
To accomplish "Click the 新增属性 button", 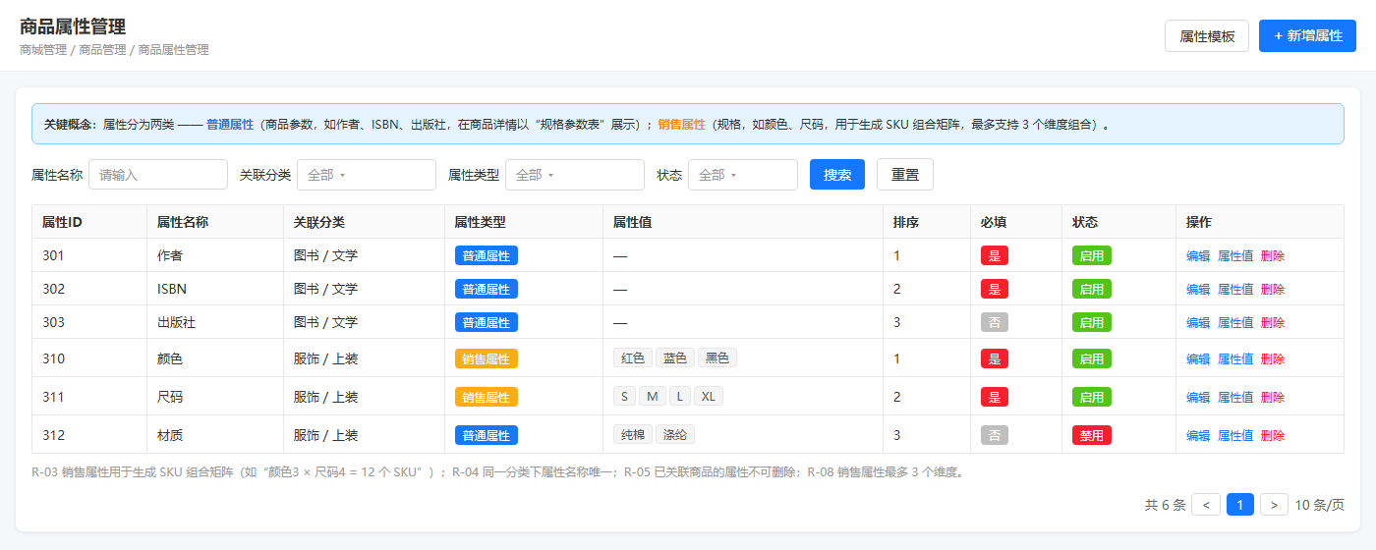I will 1307,35.
